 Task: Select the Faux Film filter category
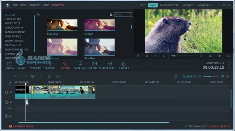point(13,19)
